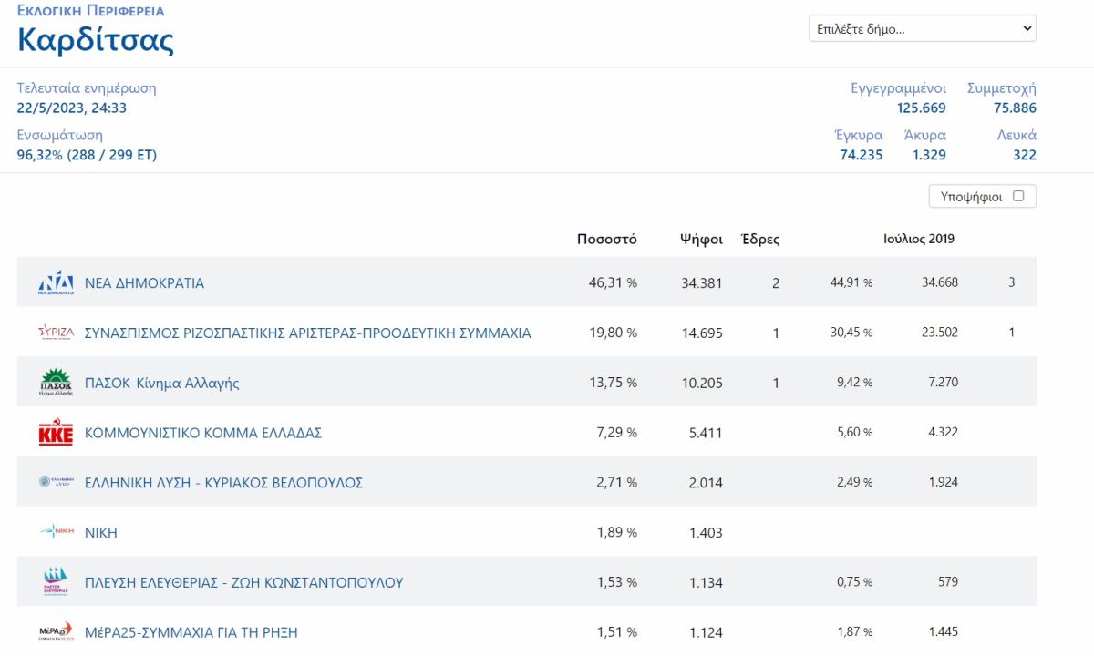Open the ΝΕΑ ΔΗΜΟΚΡΑΤΙΑ party link
1094x656 pixels.
(144, 282)
